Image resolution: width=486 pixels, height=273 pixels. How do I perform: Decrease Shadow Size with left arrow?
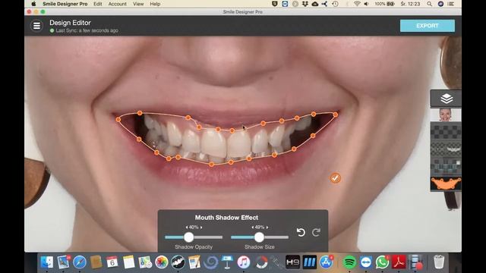(x=253, y=227)
